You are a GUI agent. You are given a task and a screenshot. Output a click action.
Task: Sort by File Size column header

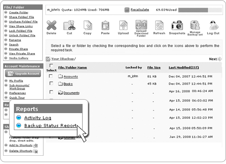pyautogui.click(x=154, y=67)
